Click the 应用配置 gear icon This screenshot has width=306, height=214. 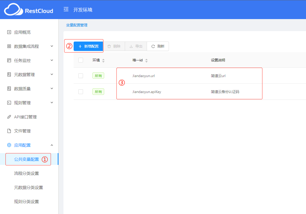pyautogui.click(x=9, y=145)
